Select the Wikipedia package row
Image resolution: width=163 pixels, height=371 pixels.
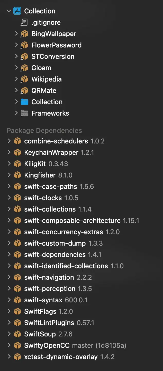[x=47, y=79]
